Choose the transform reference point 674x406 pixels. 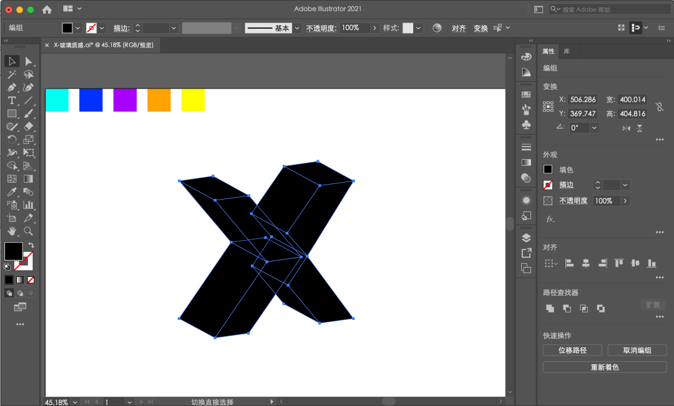click(x=548, y=107)
